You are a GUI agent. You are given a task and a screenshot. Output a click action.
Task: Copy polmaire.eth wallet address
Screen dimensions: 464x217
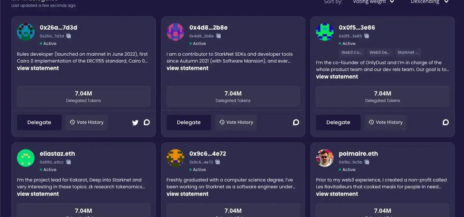click(367, 162)
